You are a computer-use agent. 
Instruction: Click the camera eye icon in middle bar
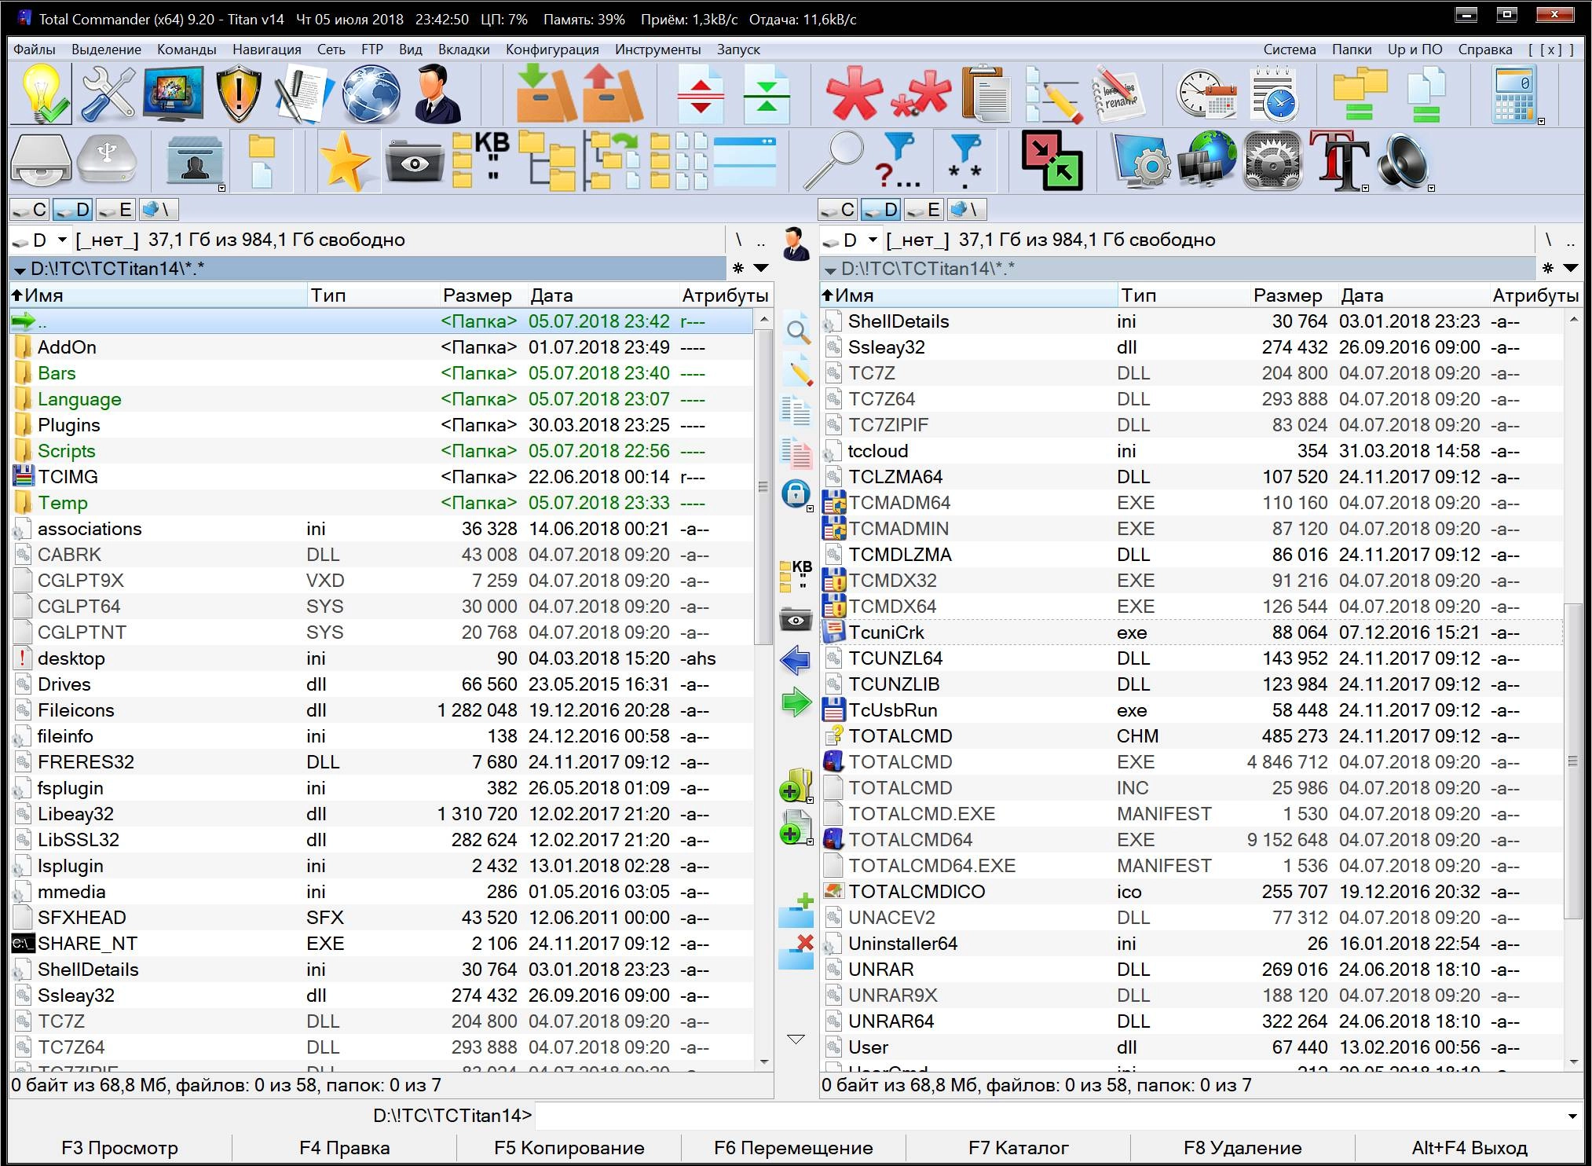click(x=796, y=619)
